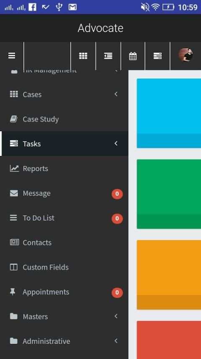Tap the tasks list icon in toolbar
Screen dimensions: 201x359
tap(157, 55)
